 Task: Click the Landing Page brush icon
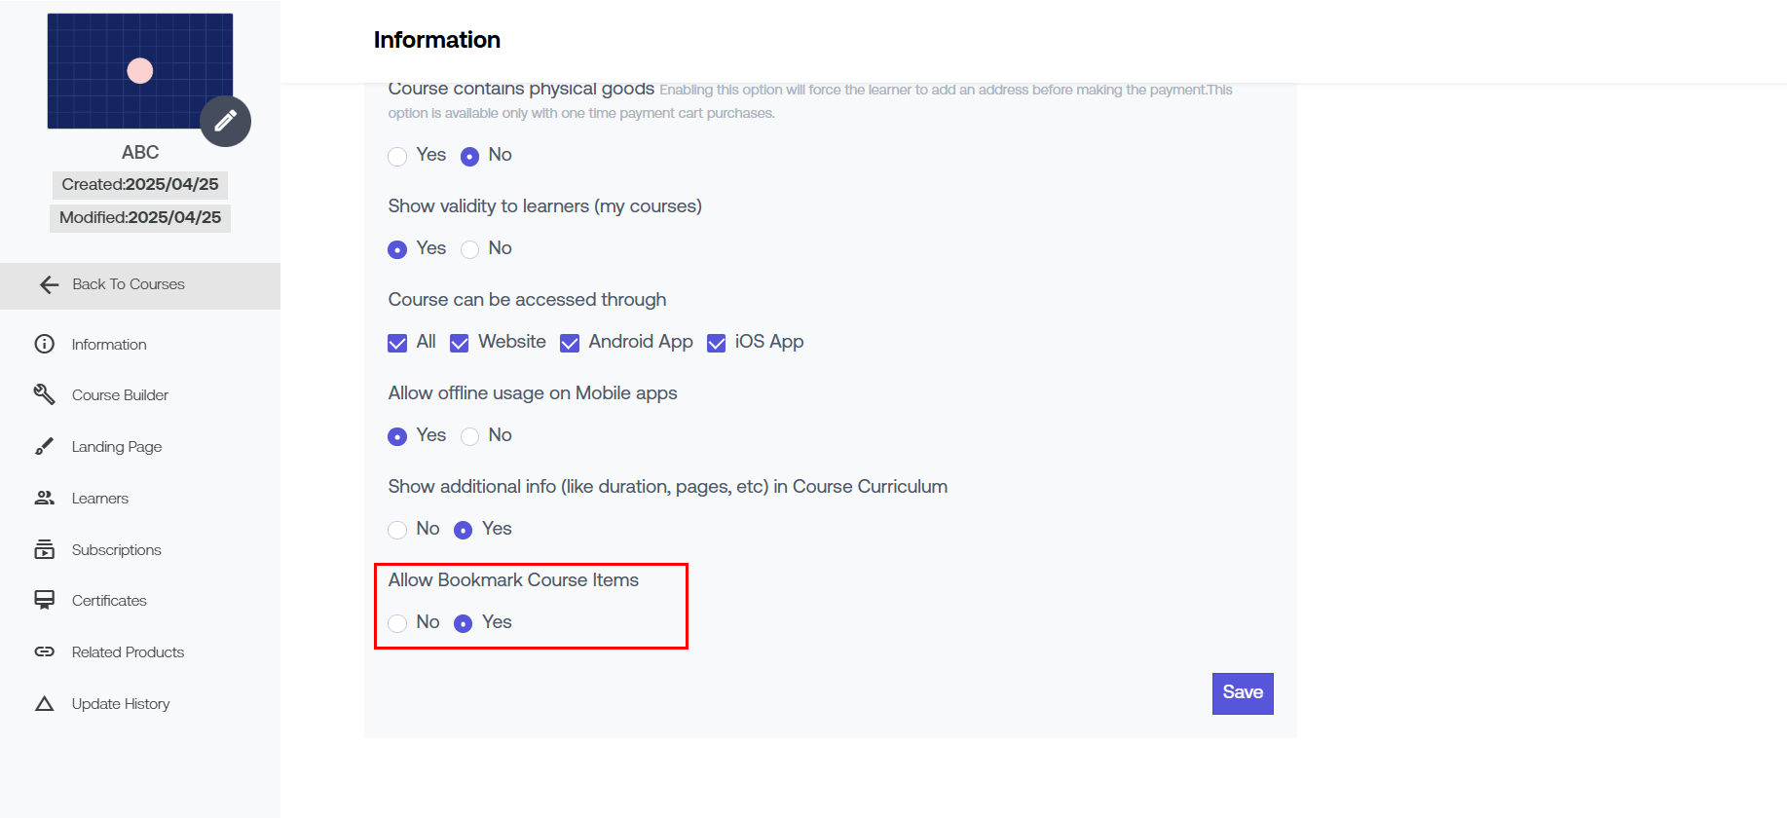[x=45, y=446]
